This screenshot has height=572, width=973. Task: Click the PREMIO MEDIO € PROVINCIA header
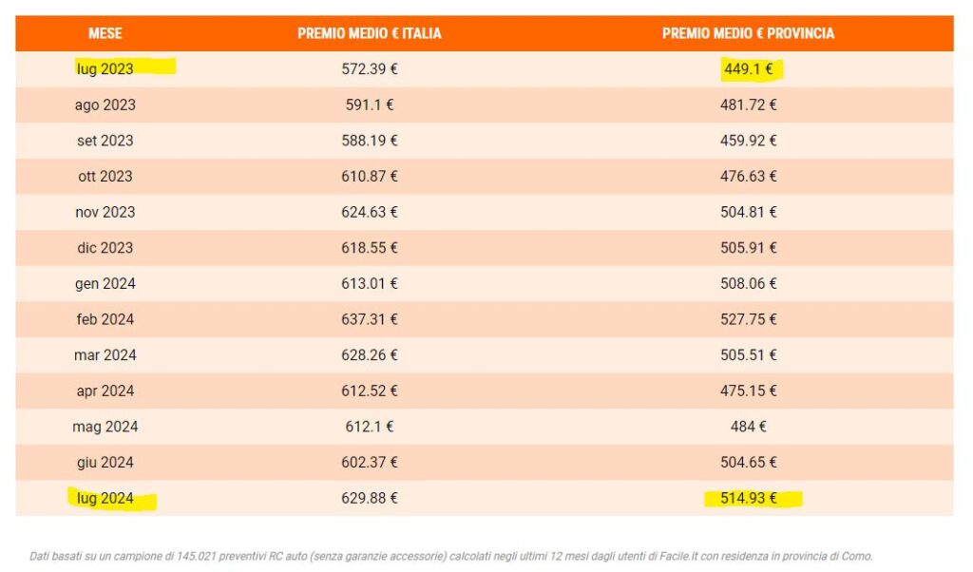pyautogui.click(x=748, y=33)
